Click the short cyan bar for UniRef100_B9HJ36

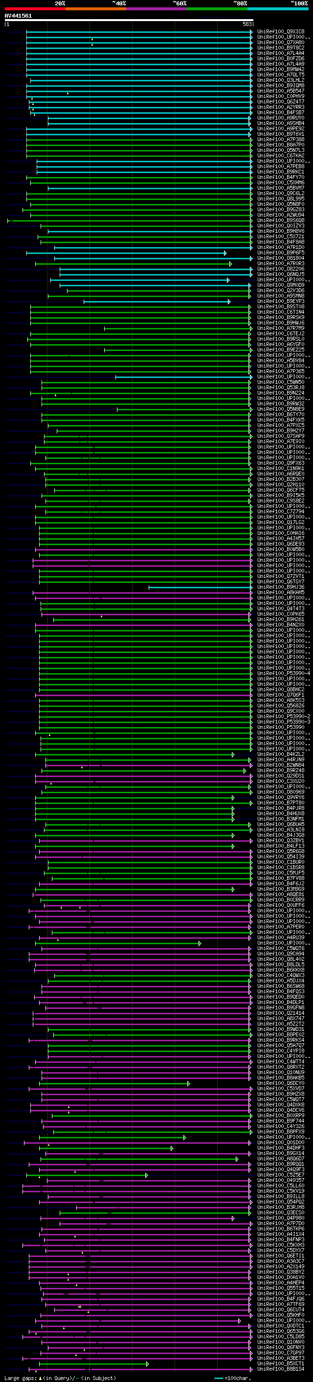click(x=201, y=587)
